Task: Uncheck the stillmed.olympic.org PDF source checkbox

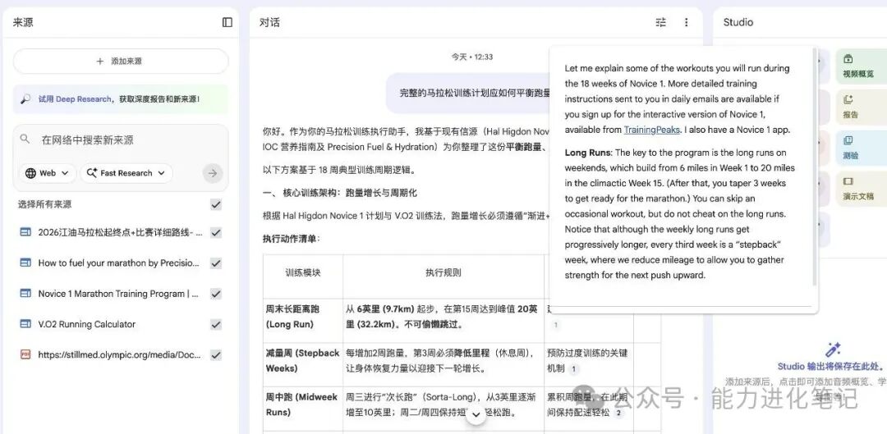Action: (x=215, y=355)
